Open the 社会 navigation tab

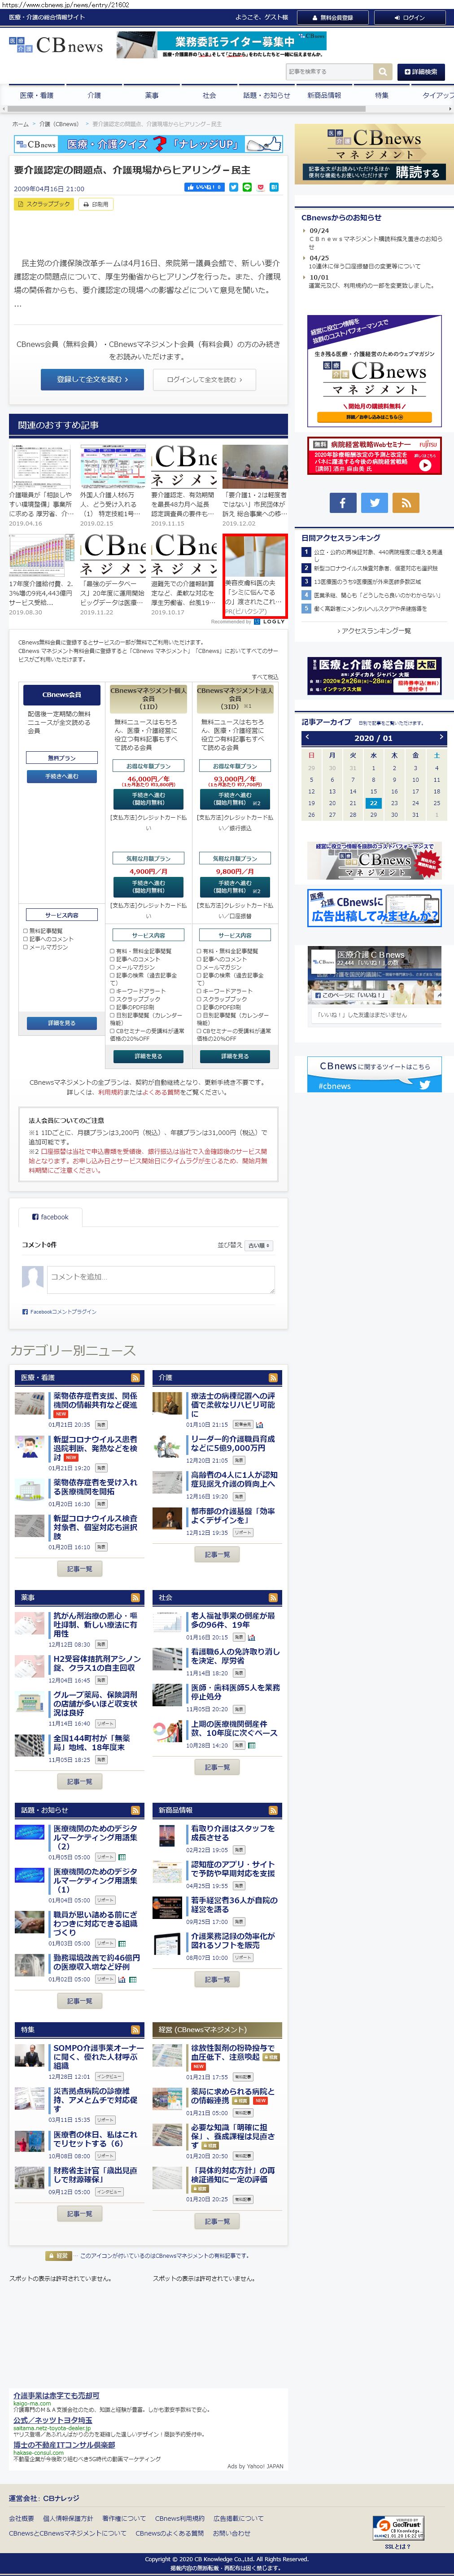tap(209, 95)
